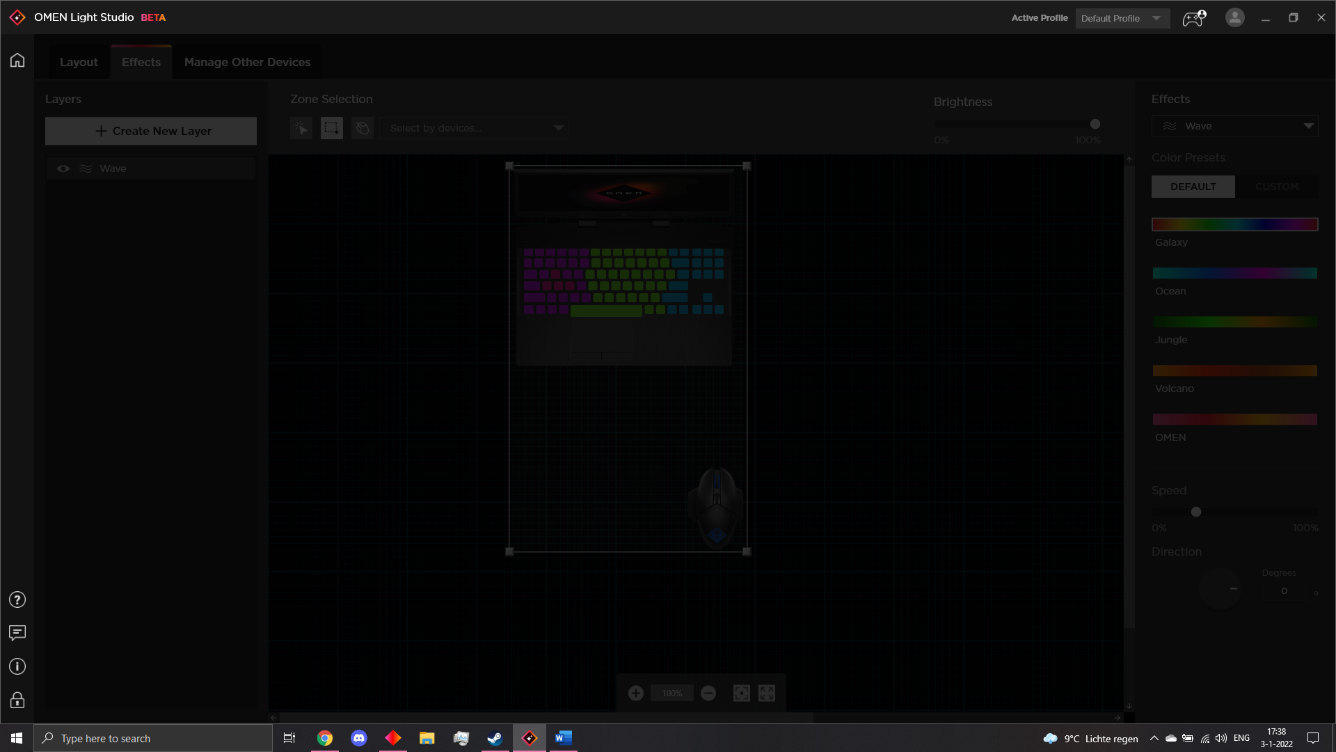Viewport: 1336px width, 752px height.
Task: Fit the canvas to the window
Action: click(x=767, y=693)
